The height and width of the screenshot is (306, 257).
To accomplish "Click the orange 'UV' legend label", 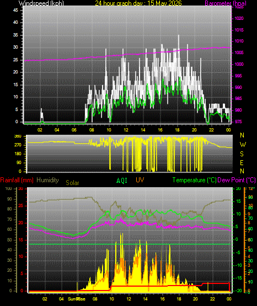I will pyautogui.click(x=140, y=180).
